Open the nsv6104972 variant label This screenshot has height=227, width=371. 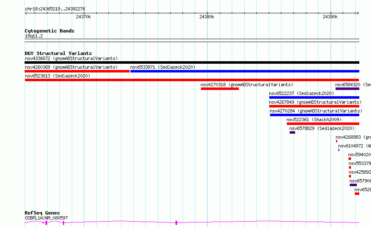pos(354,146)
